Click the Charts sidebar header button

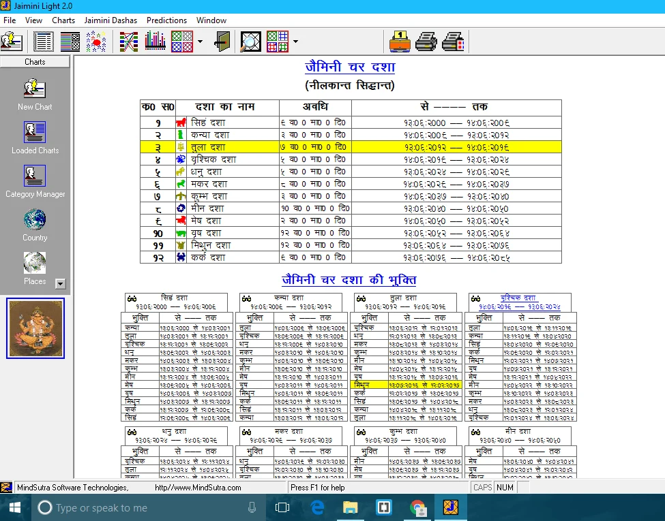(35, 62)
